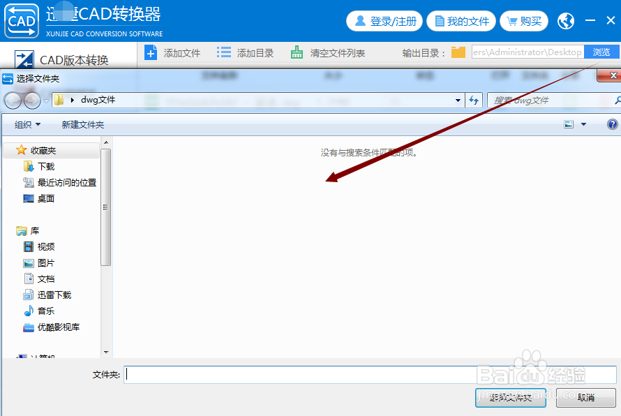Open 我的文件 in the top navigation
This screenshot has width=621, height=416.
click(461, 21)
